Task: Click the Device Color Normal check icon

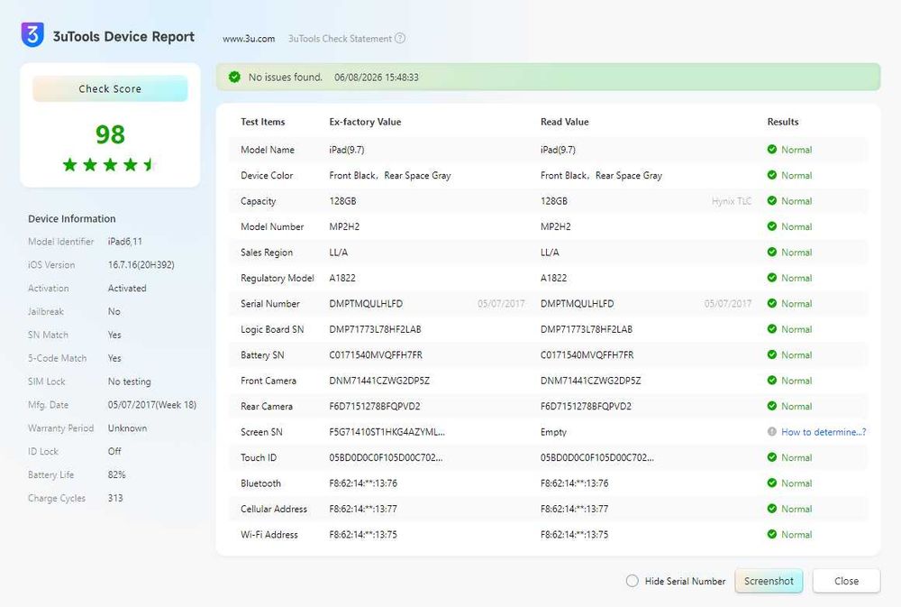Action: (772, 175)
